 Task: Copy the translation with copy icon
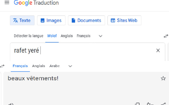pyautogui.click(x=137, y=104)
